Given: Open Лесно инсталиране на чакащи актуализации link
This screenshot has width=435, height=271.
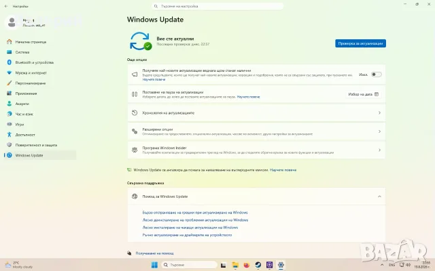Looking at the screenshot, I should tap(190, 228).
